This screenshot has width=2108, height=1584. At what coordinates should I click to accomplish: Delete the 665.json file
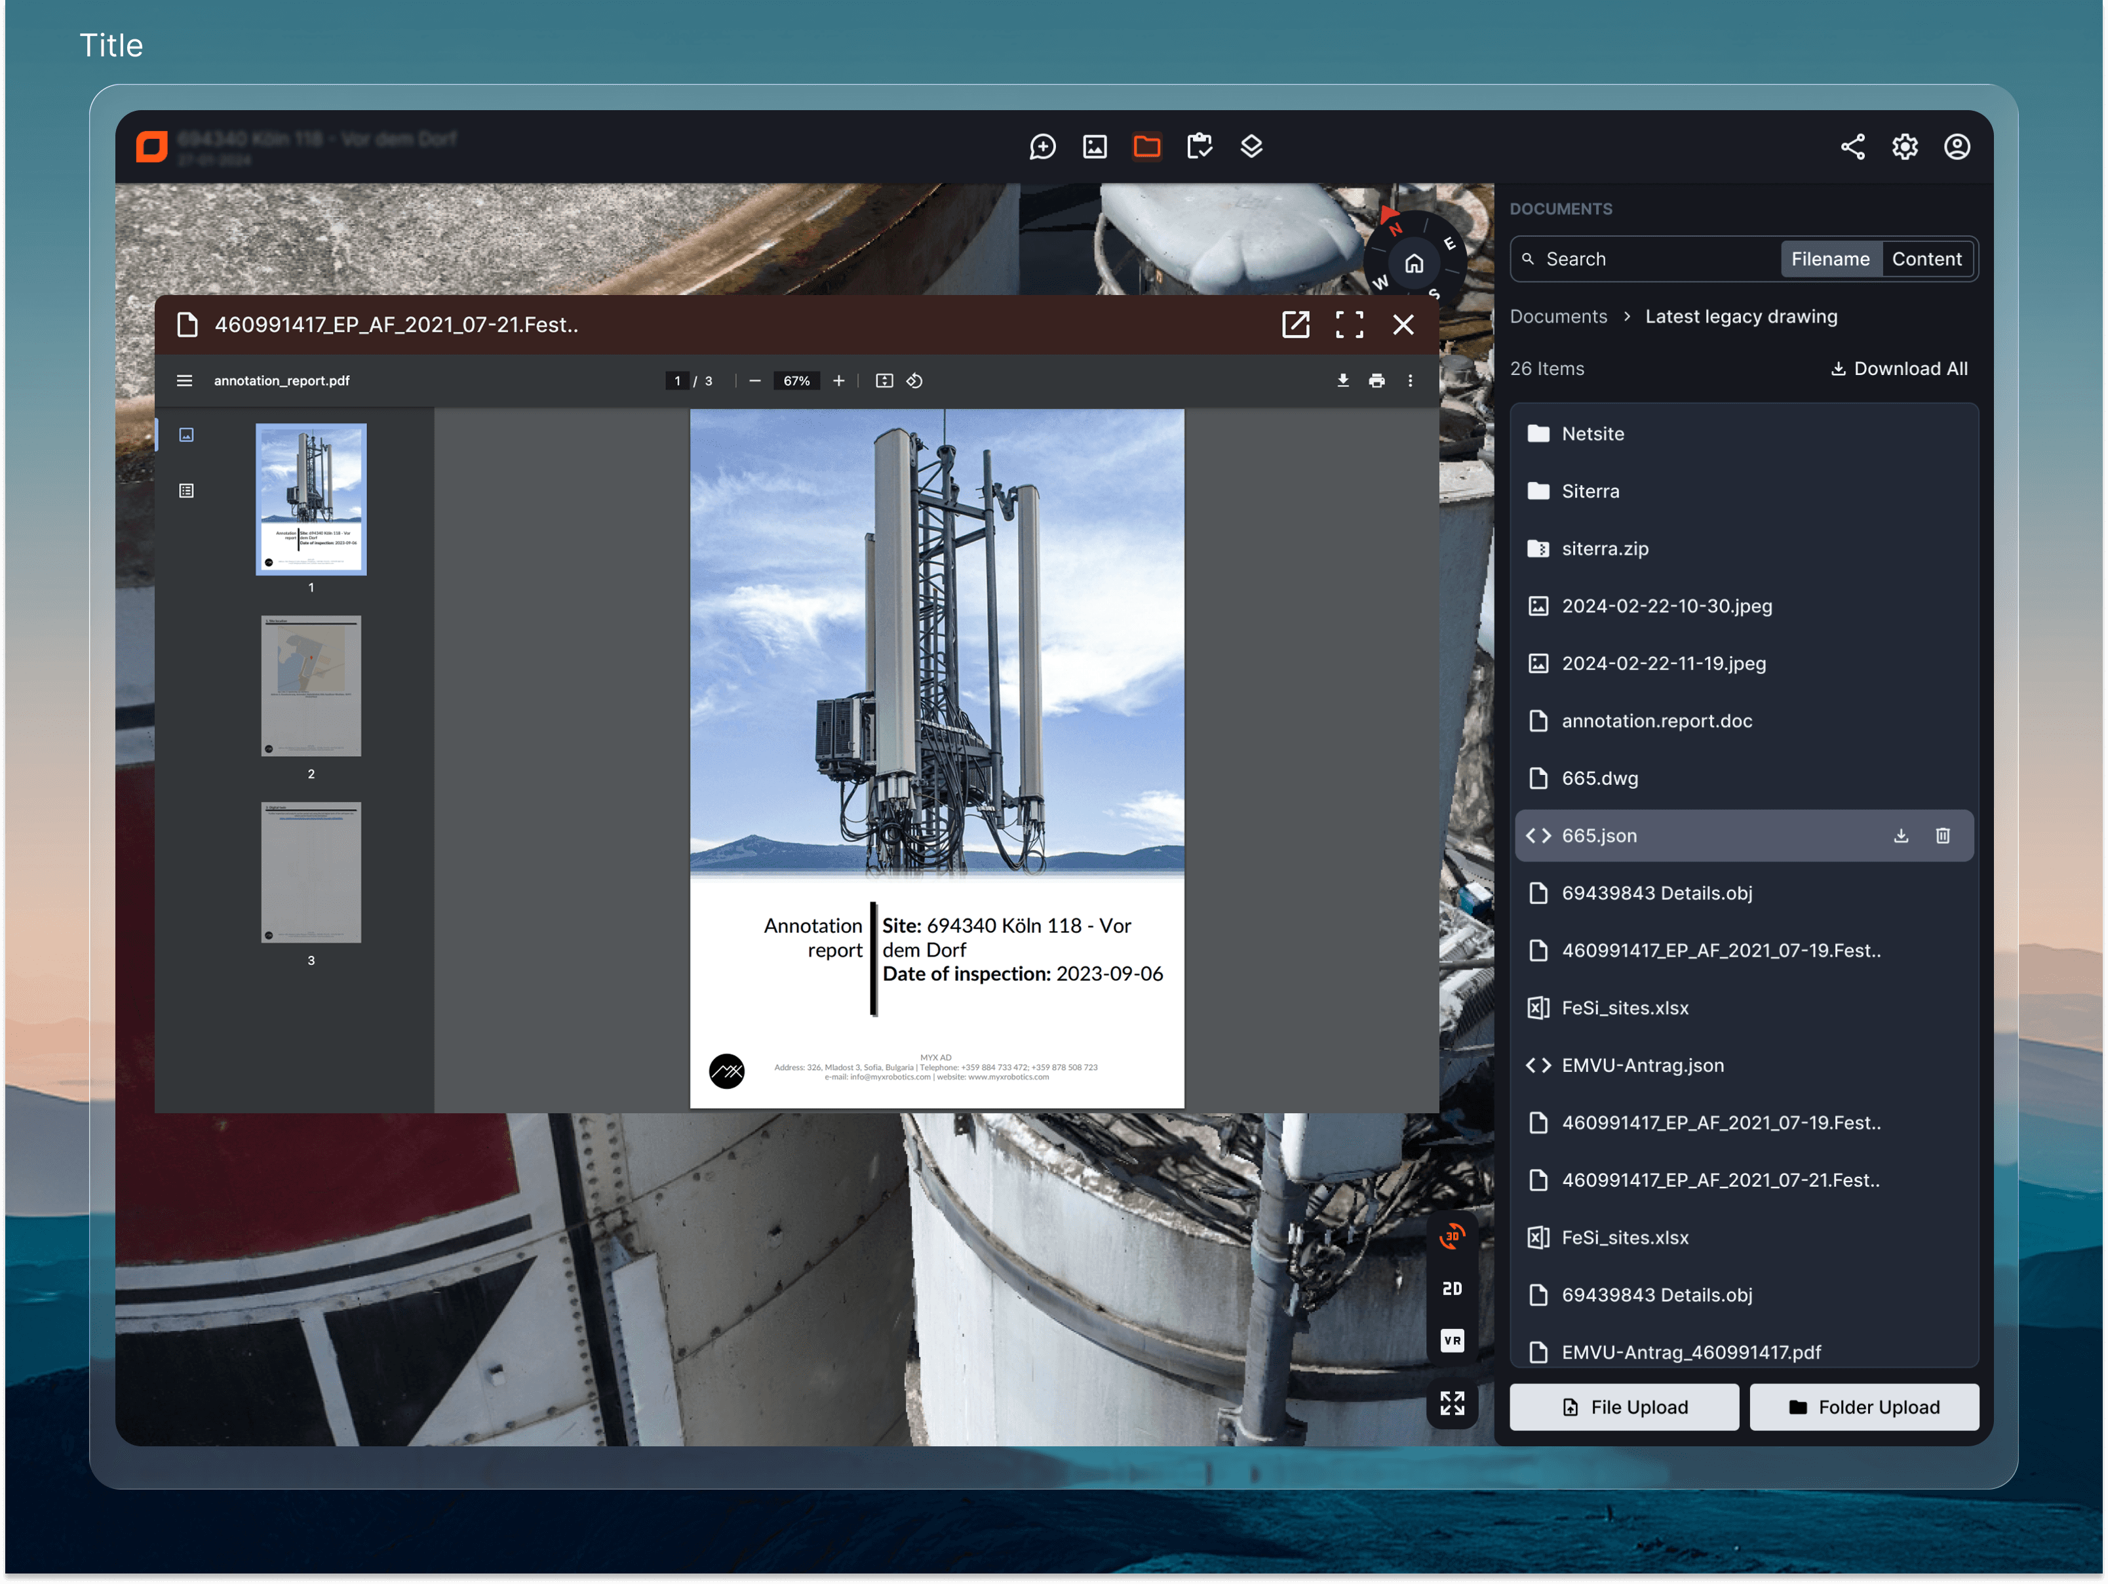pyautogui.click(x=1942, y=836)
